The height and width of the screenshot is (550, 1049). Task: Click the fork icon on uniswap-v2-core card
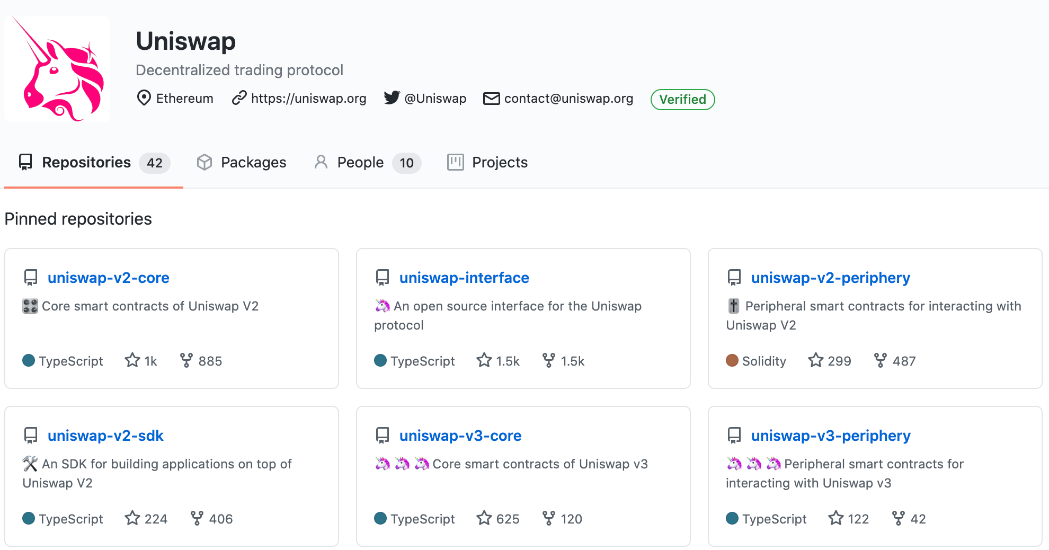[186, 360]
